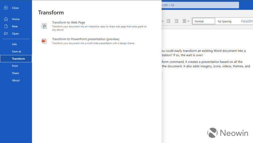Choose Open in the sidebar
This screenshot has height=143, width=253.
(15, 33)
